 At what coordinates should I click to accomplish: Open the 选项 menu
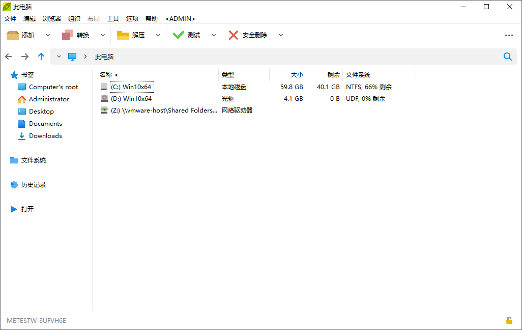tap(132, 18)
